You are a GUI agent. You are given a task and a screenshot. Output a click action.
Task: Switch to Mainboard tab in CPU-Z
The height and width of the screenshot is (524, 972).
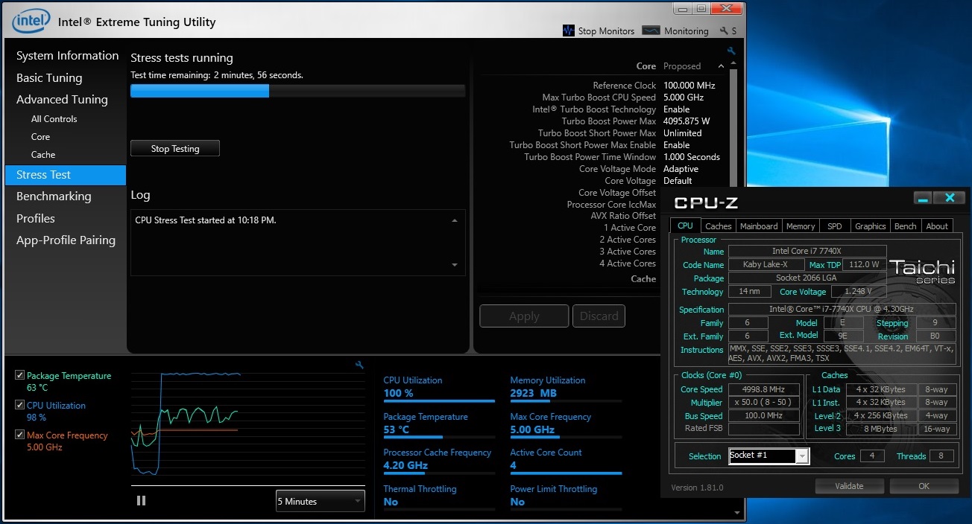[x=759, y=226]
